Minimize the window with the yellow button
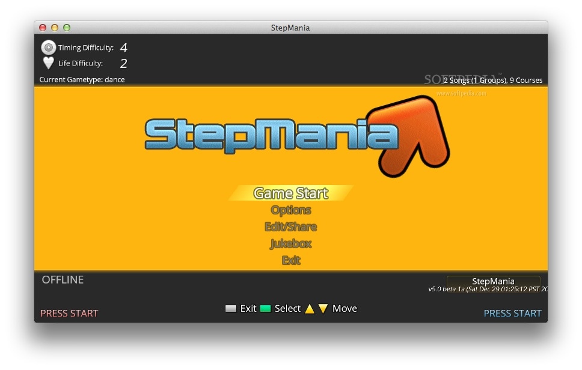Screen dimensions: 582x370 [x=55, y=28]
